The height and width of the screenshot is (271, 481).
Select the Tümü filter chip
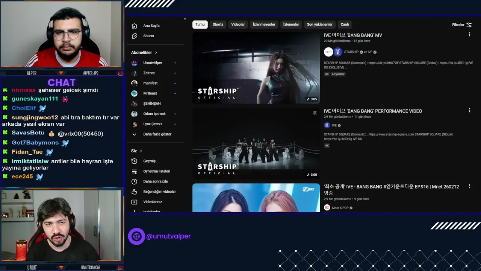click(x=200, y=24)
